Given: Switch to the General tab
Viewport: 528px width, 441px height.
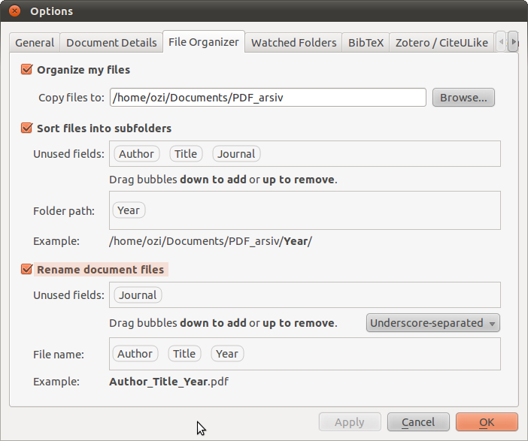Looking at the screenshot, I should [x=35, y=43].
